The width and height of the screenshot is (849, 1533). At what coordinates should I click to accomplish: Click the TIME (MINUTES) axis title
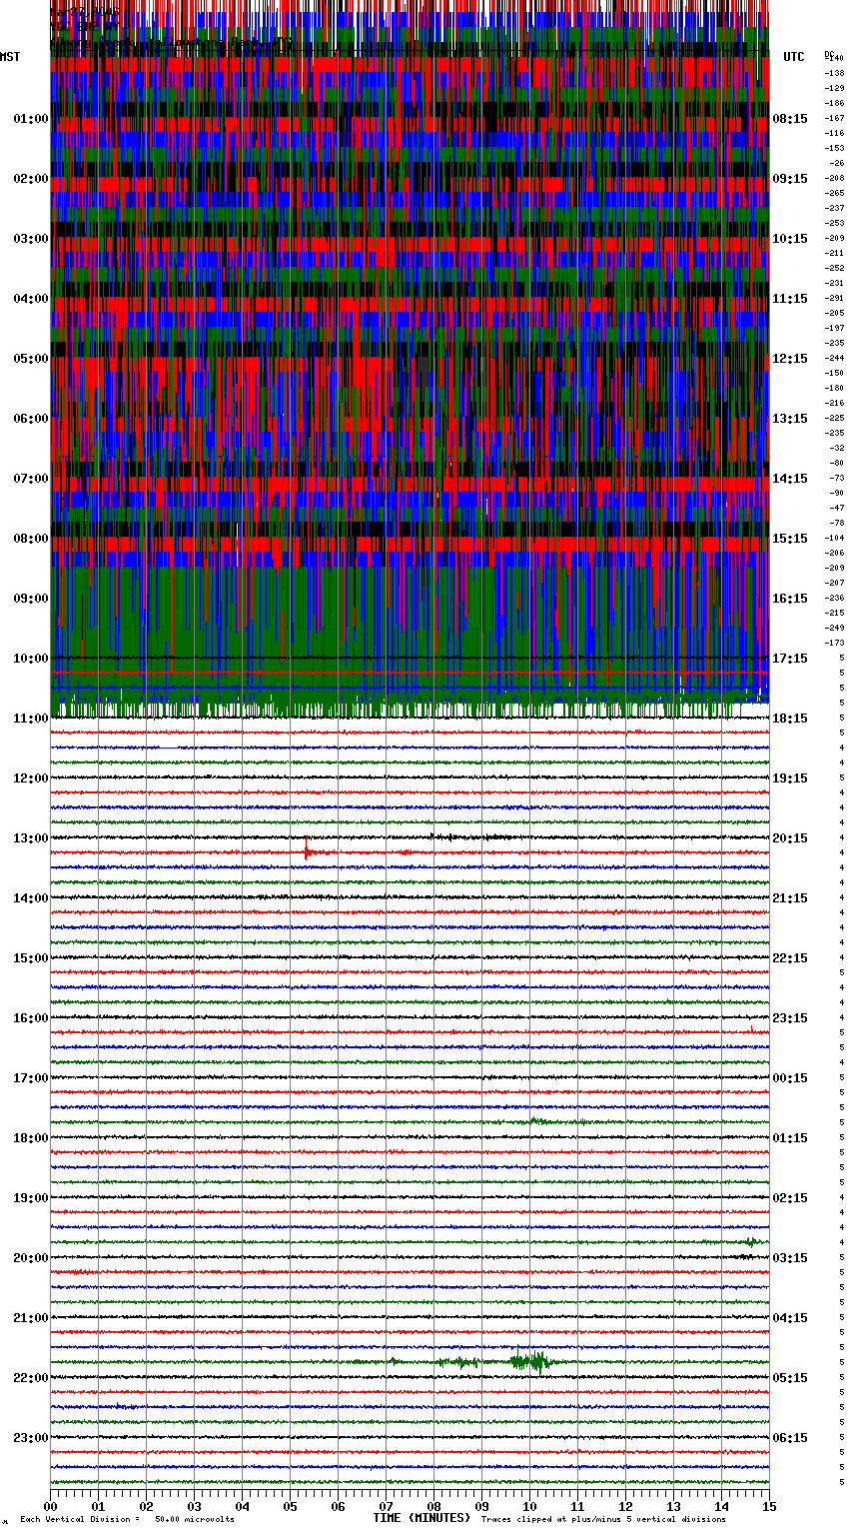pyautogui.click(x=422, y=1518)
